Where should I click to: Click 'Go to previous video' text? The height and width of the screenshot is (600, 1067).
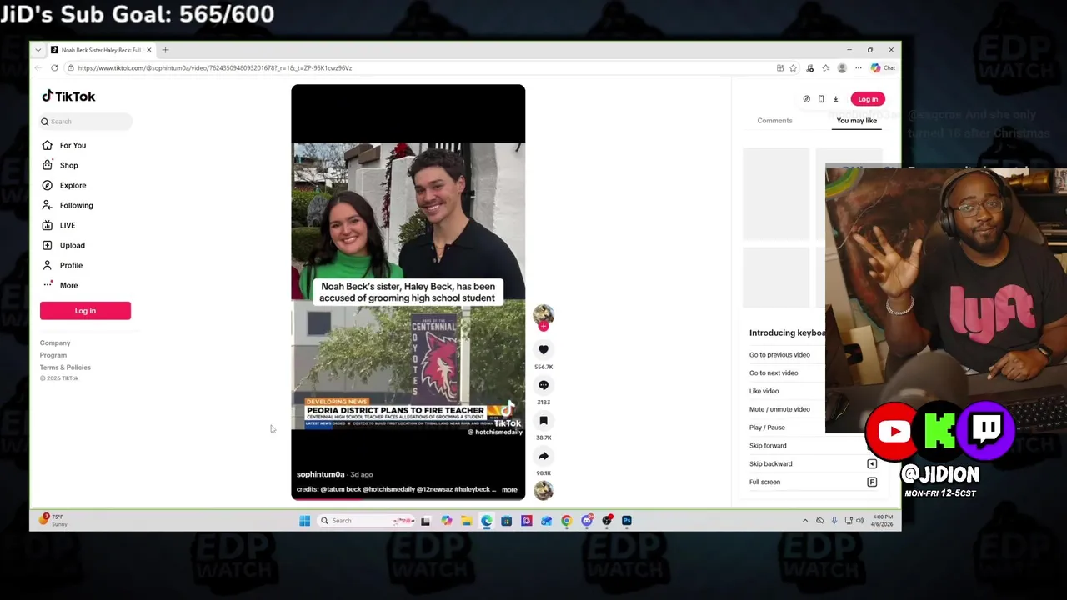point(779,355)
